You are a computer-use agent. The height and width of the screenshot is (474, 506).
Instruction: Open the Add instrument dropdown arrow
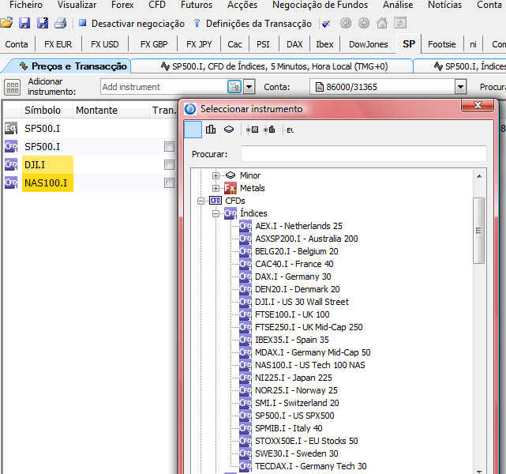[249, 87]
